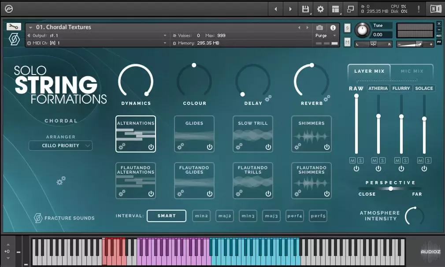Select the Flurry layer
This screenshot has width=445, height=267.
pos(401,88)
